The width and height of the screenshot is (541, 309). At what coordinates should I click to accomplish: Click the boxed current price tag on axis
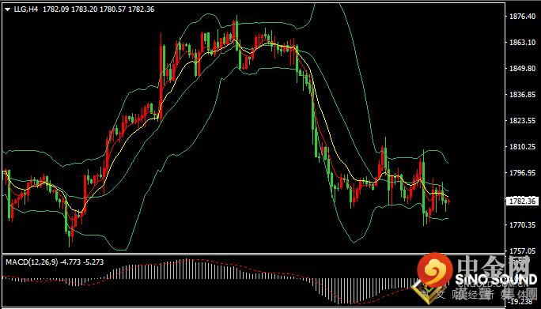pos(522,201)
